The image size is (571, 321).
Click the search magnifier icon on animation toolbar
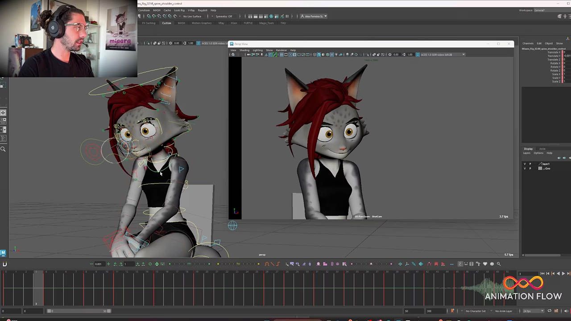(x=499, y=264)
